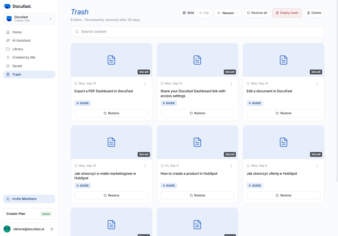Click the document icon on Jak utworzyć e-maile marketingowe card

pos(111,142)
